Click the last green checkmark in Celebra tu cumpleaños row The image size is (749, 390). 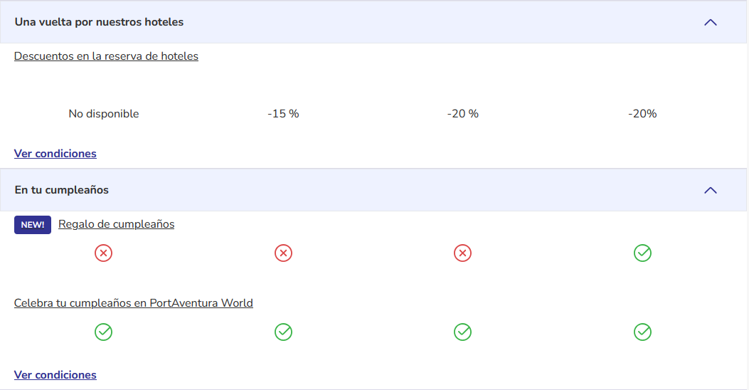point(642,332)
